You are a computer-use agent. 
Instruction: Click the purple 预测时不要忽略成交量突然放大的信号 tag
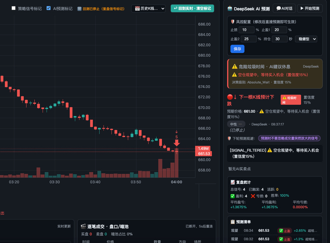click(290, 138)
